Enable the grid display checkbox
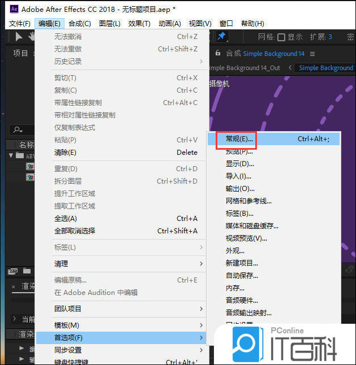356x365 pixels. [281, 37]
